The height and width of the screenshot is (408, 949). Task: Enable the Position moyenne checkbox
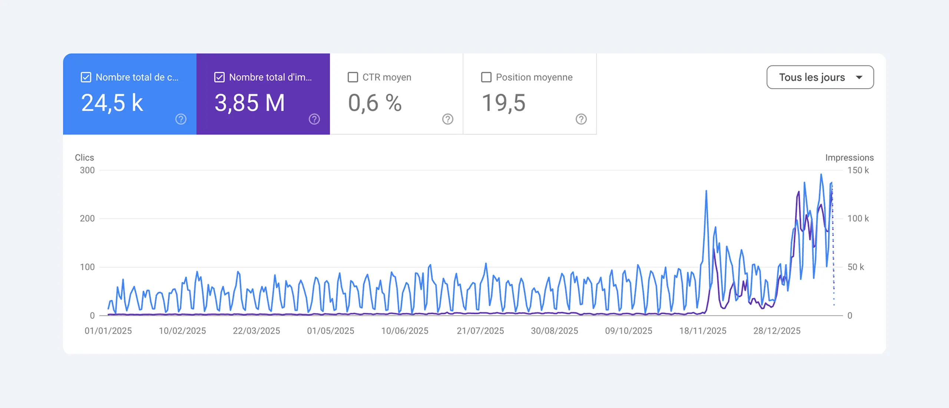coord(486,77)
